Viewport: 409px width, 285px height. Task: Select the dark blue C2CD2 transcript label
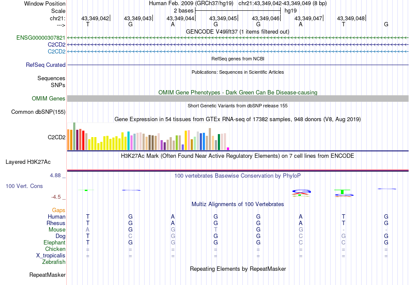click(56, 45)
